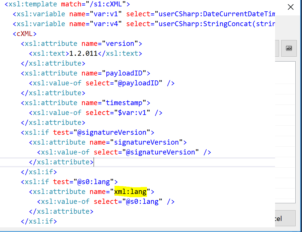Viewport: 302px width, 232px height.
Task: Click the opening cXML element tag
Action: pyautogui.click(x=25, y=34)
